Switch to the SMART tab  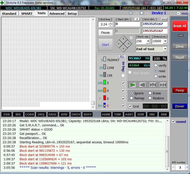click(27, 13)
